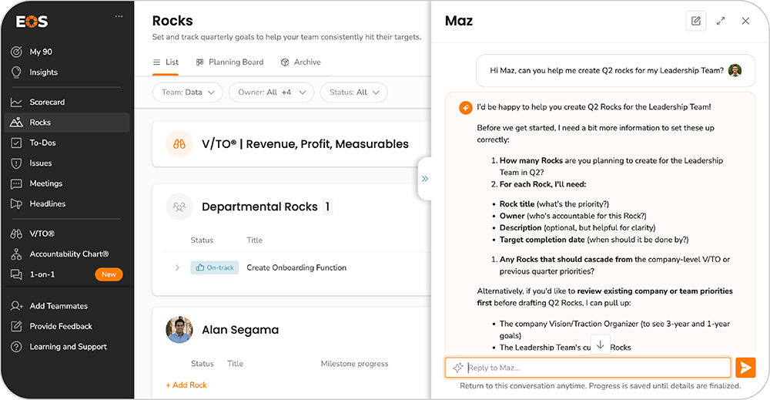Click the V/TO binoculars card icon

(x=179, y=144)
